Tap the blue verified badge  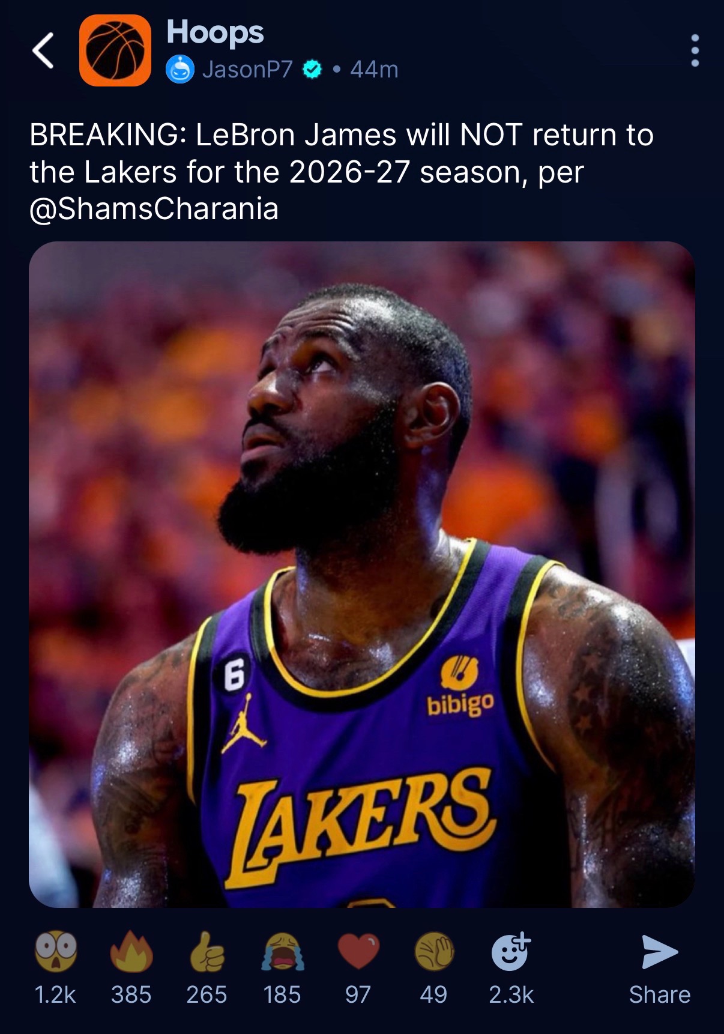[x=312, y=70]
